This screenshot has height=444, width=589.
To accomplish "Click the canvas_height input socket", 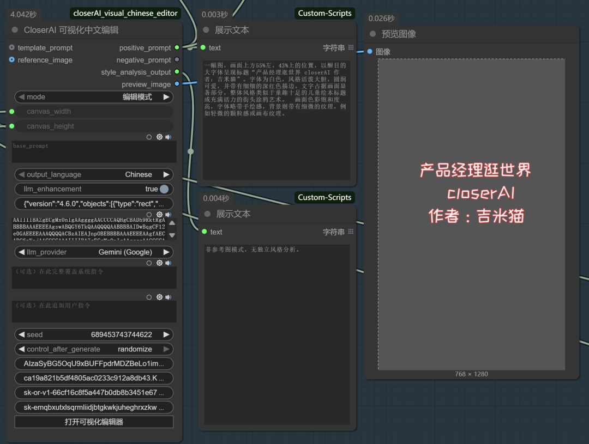I will [11, 126].
